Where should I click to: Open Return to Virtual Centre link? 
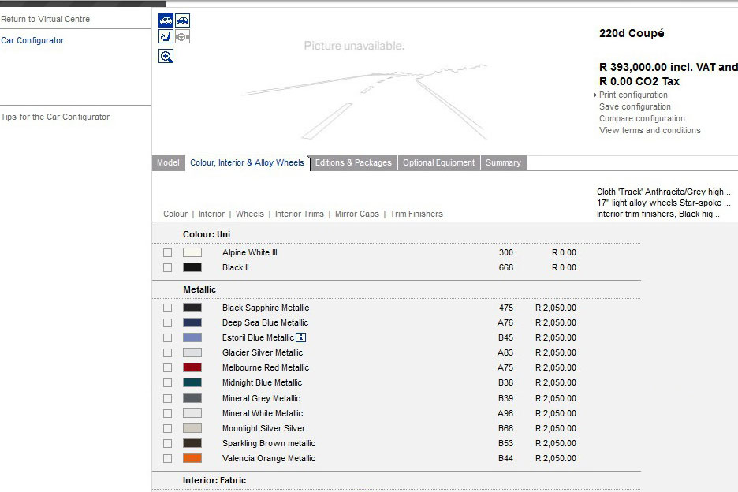coord(46,19)
